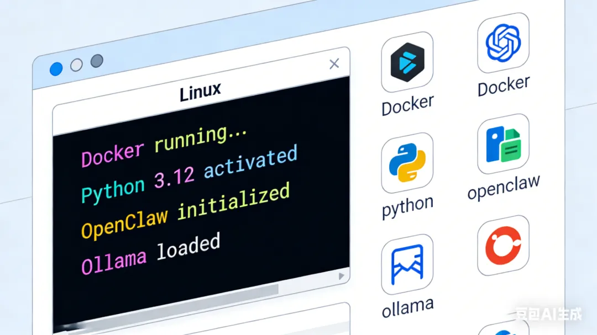Select the "Python 3.12 activated" line
The width and height of the screenshot is (597, 335).
pyautogui.click(x=189, y=174)
